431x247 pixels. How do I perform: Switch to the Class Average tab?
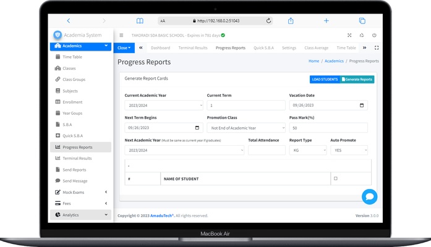coord(316,48)
